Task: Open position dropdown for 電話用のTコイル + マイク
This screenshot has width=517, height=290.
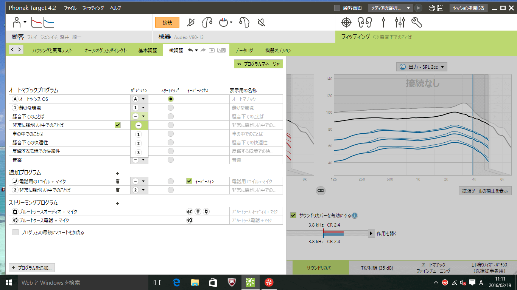Action: click(139, 181)
